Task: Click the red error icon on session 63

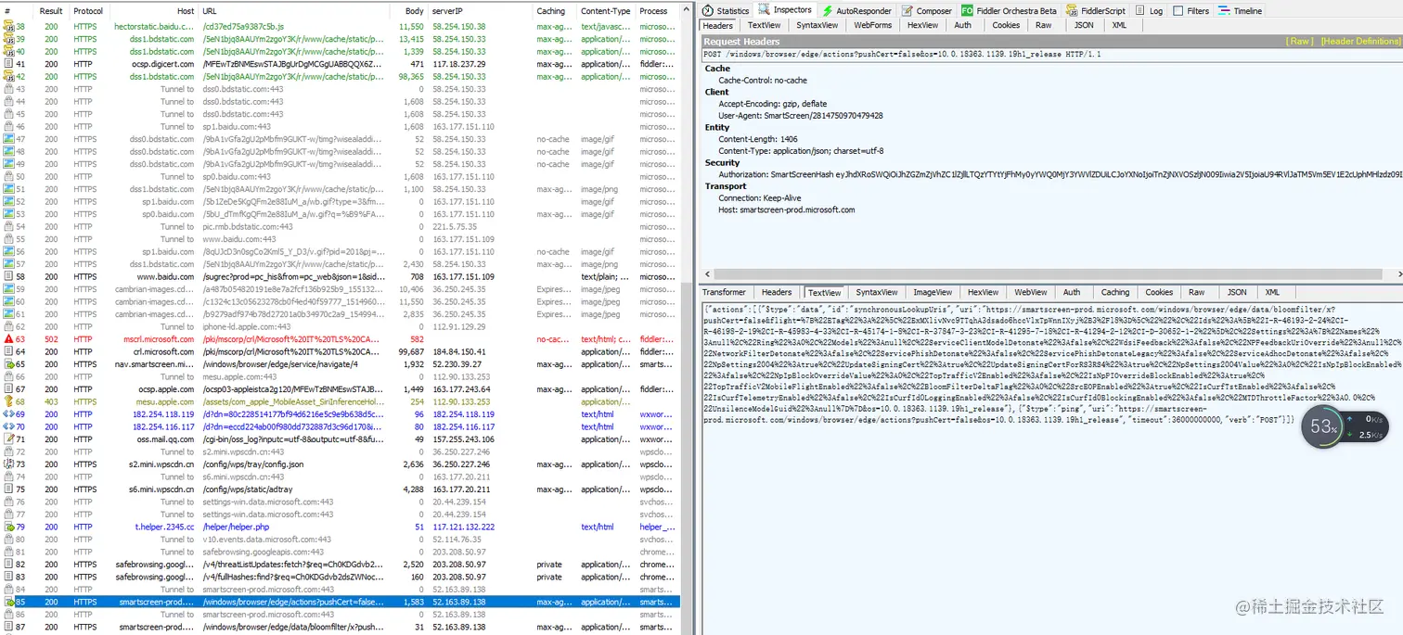Action: [x=8, y=339]
